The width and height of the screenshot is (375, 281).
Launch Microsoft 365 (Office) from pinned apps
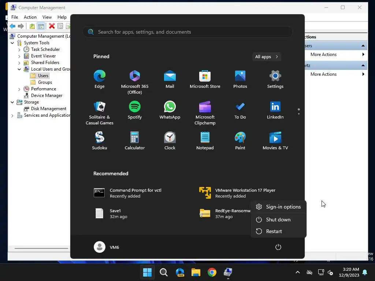135,82
